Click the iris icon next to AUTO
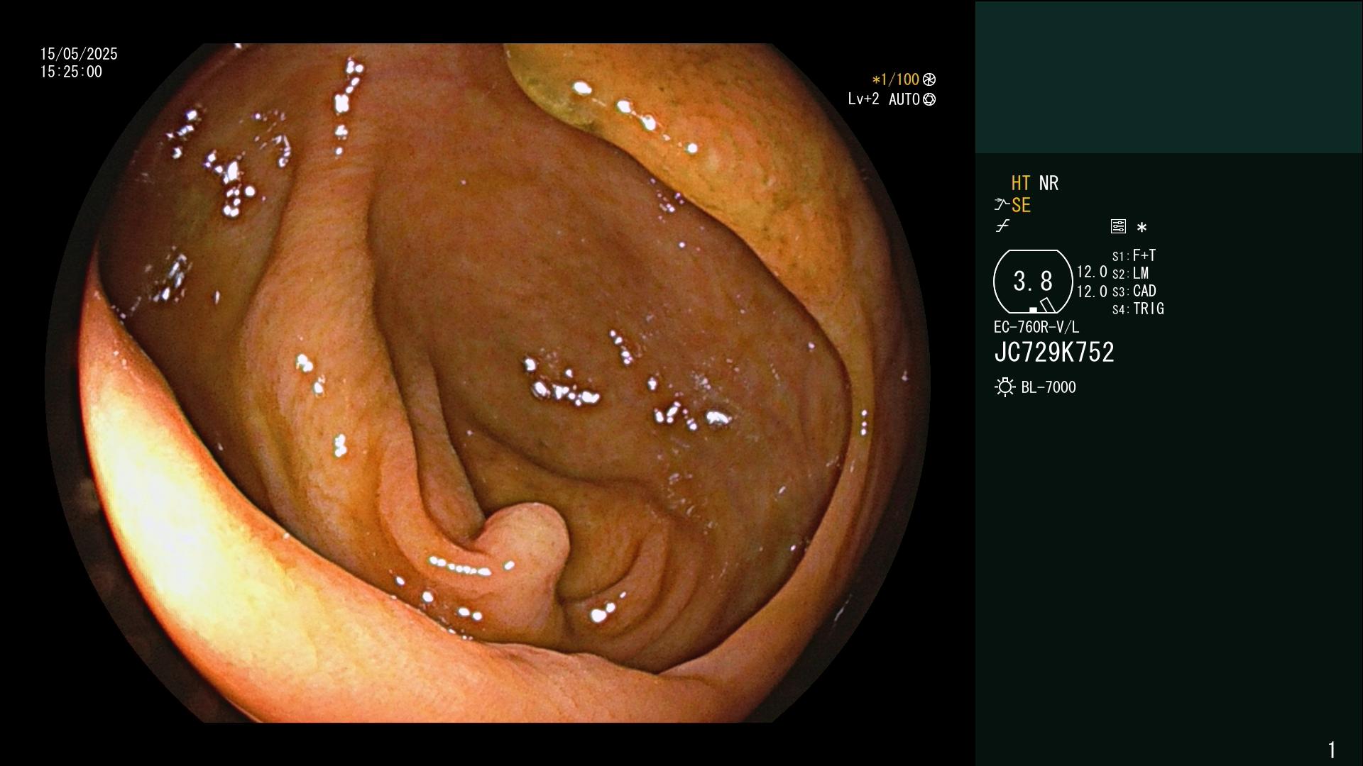The width and height of the screenshot is (1363, 766). tap(929, 99)
